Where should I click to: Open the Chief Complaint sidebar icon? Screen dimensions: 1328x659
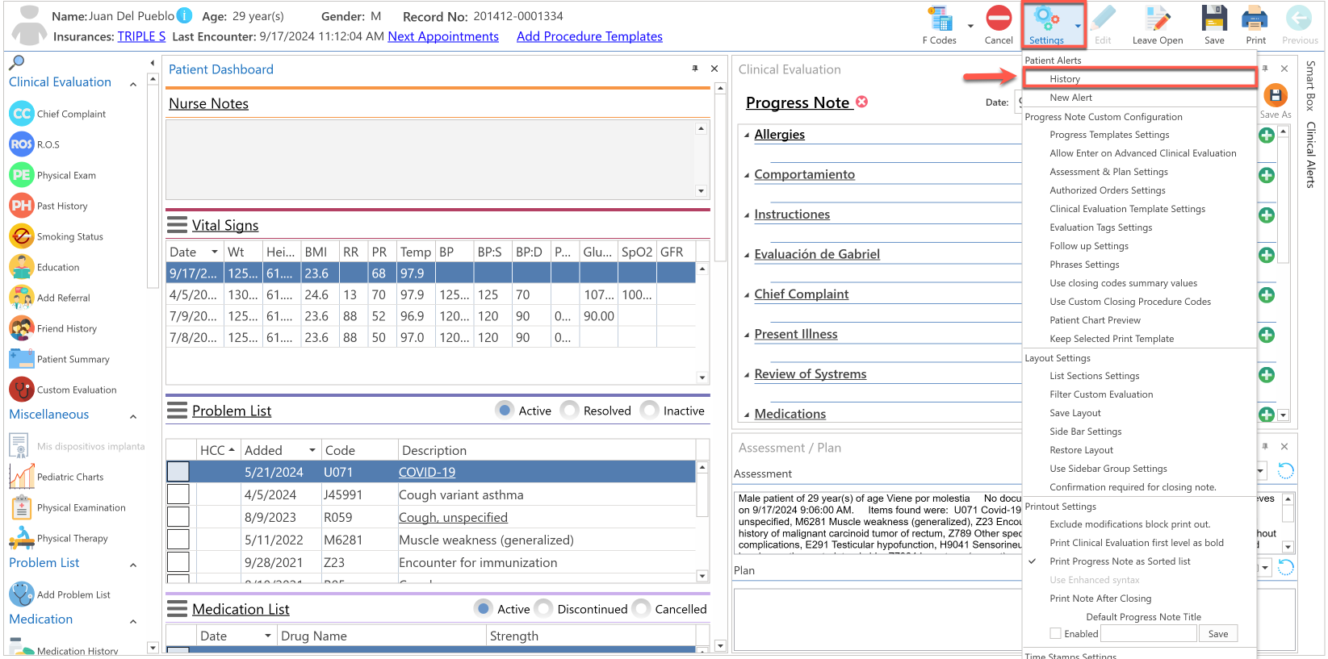[x=22, y=114]
